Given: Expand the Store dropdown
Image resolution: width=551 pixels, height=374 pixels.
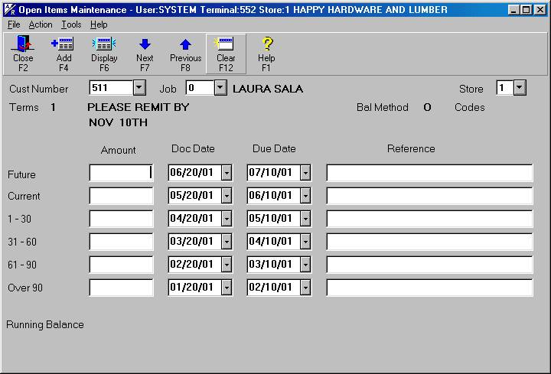Looking at the screenshot, I should [x=520, y=88].
